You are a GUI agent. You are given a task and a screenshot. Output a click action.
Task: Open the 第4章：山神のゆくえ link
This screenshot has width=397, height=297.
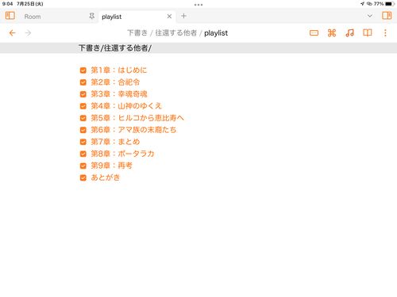126,106
